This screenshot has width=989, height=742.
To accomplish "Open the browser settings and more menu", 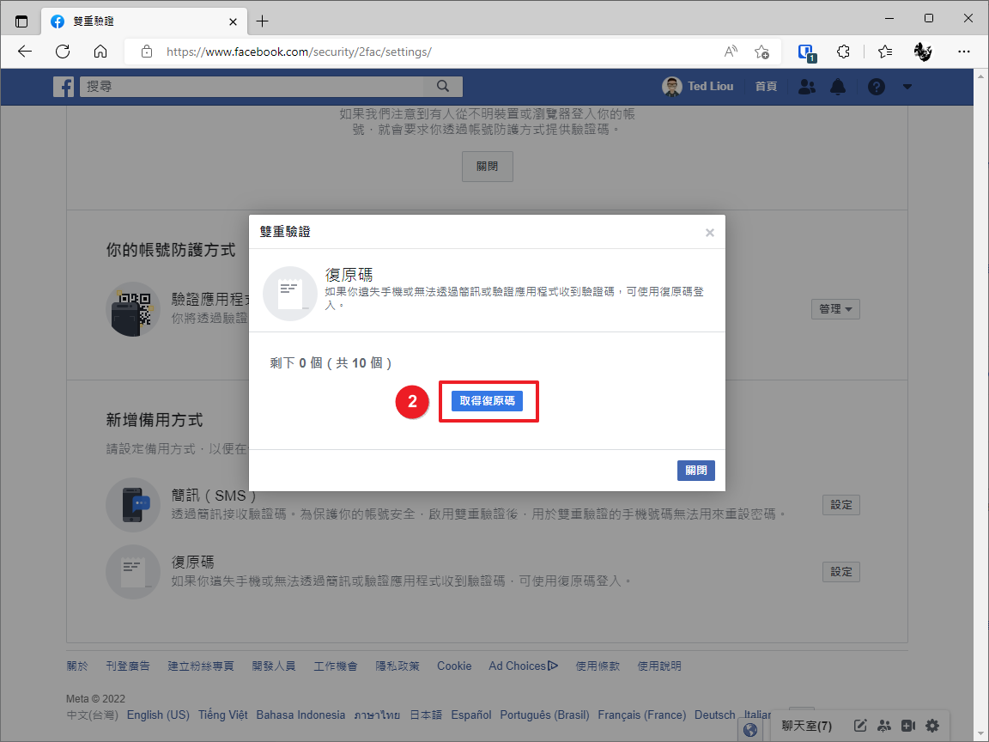I will pos(964,52).
